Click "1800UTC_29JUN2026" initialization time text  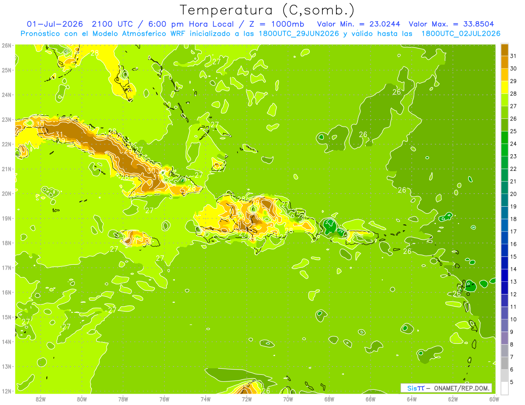pyautogui.click(x=299, y=34)
